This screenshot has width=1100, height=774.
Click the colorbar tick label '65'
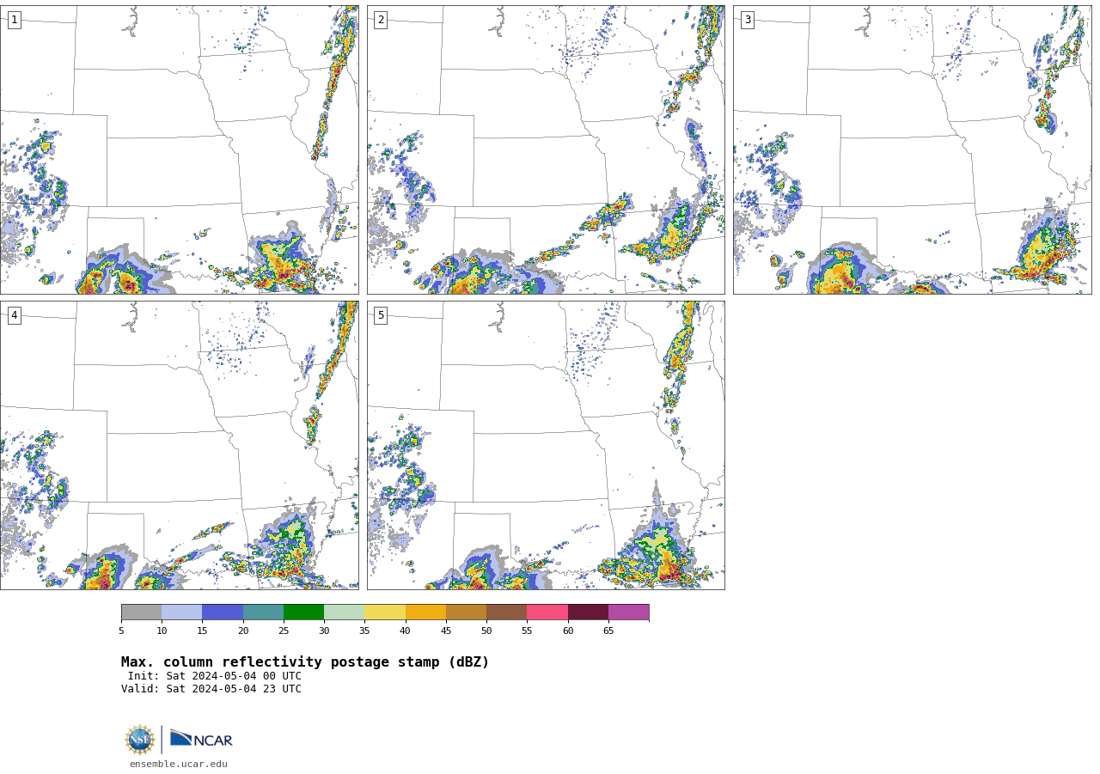pos(608,631)
